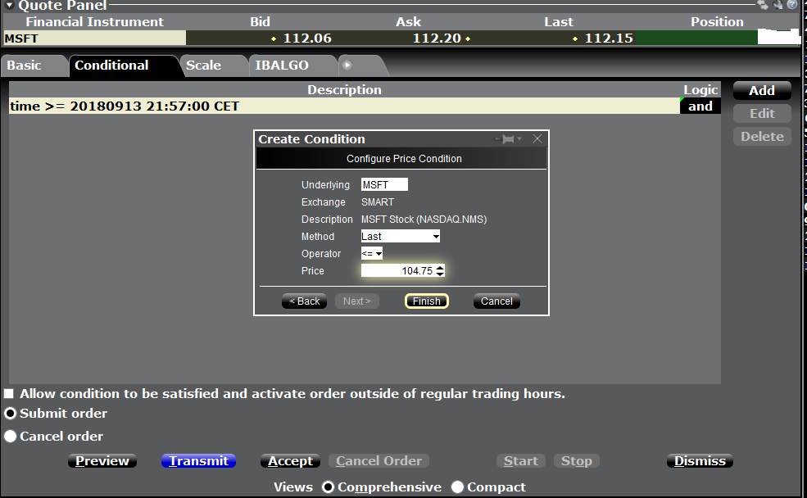Click the Bid column header
The height and width of the screenshot is (498, 807).
[x=260, y=21]
